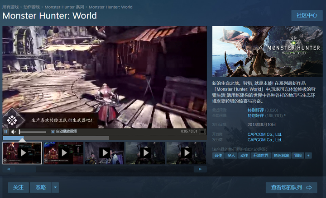Screen dimensions: 326x198
Task: Play the third video thumbnail
Action: (x=105, y=153)
